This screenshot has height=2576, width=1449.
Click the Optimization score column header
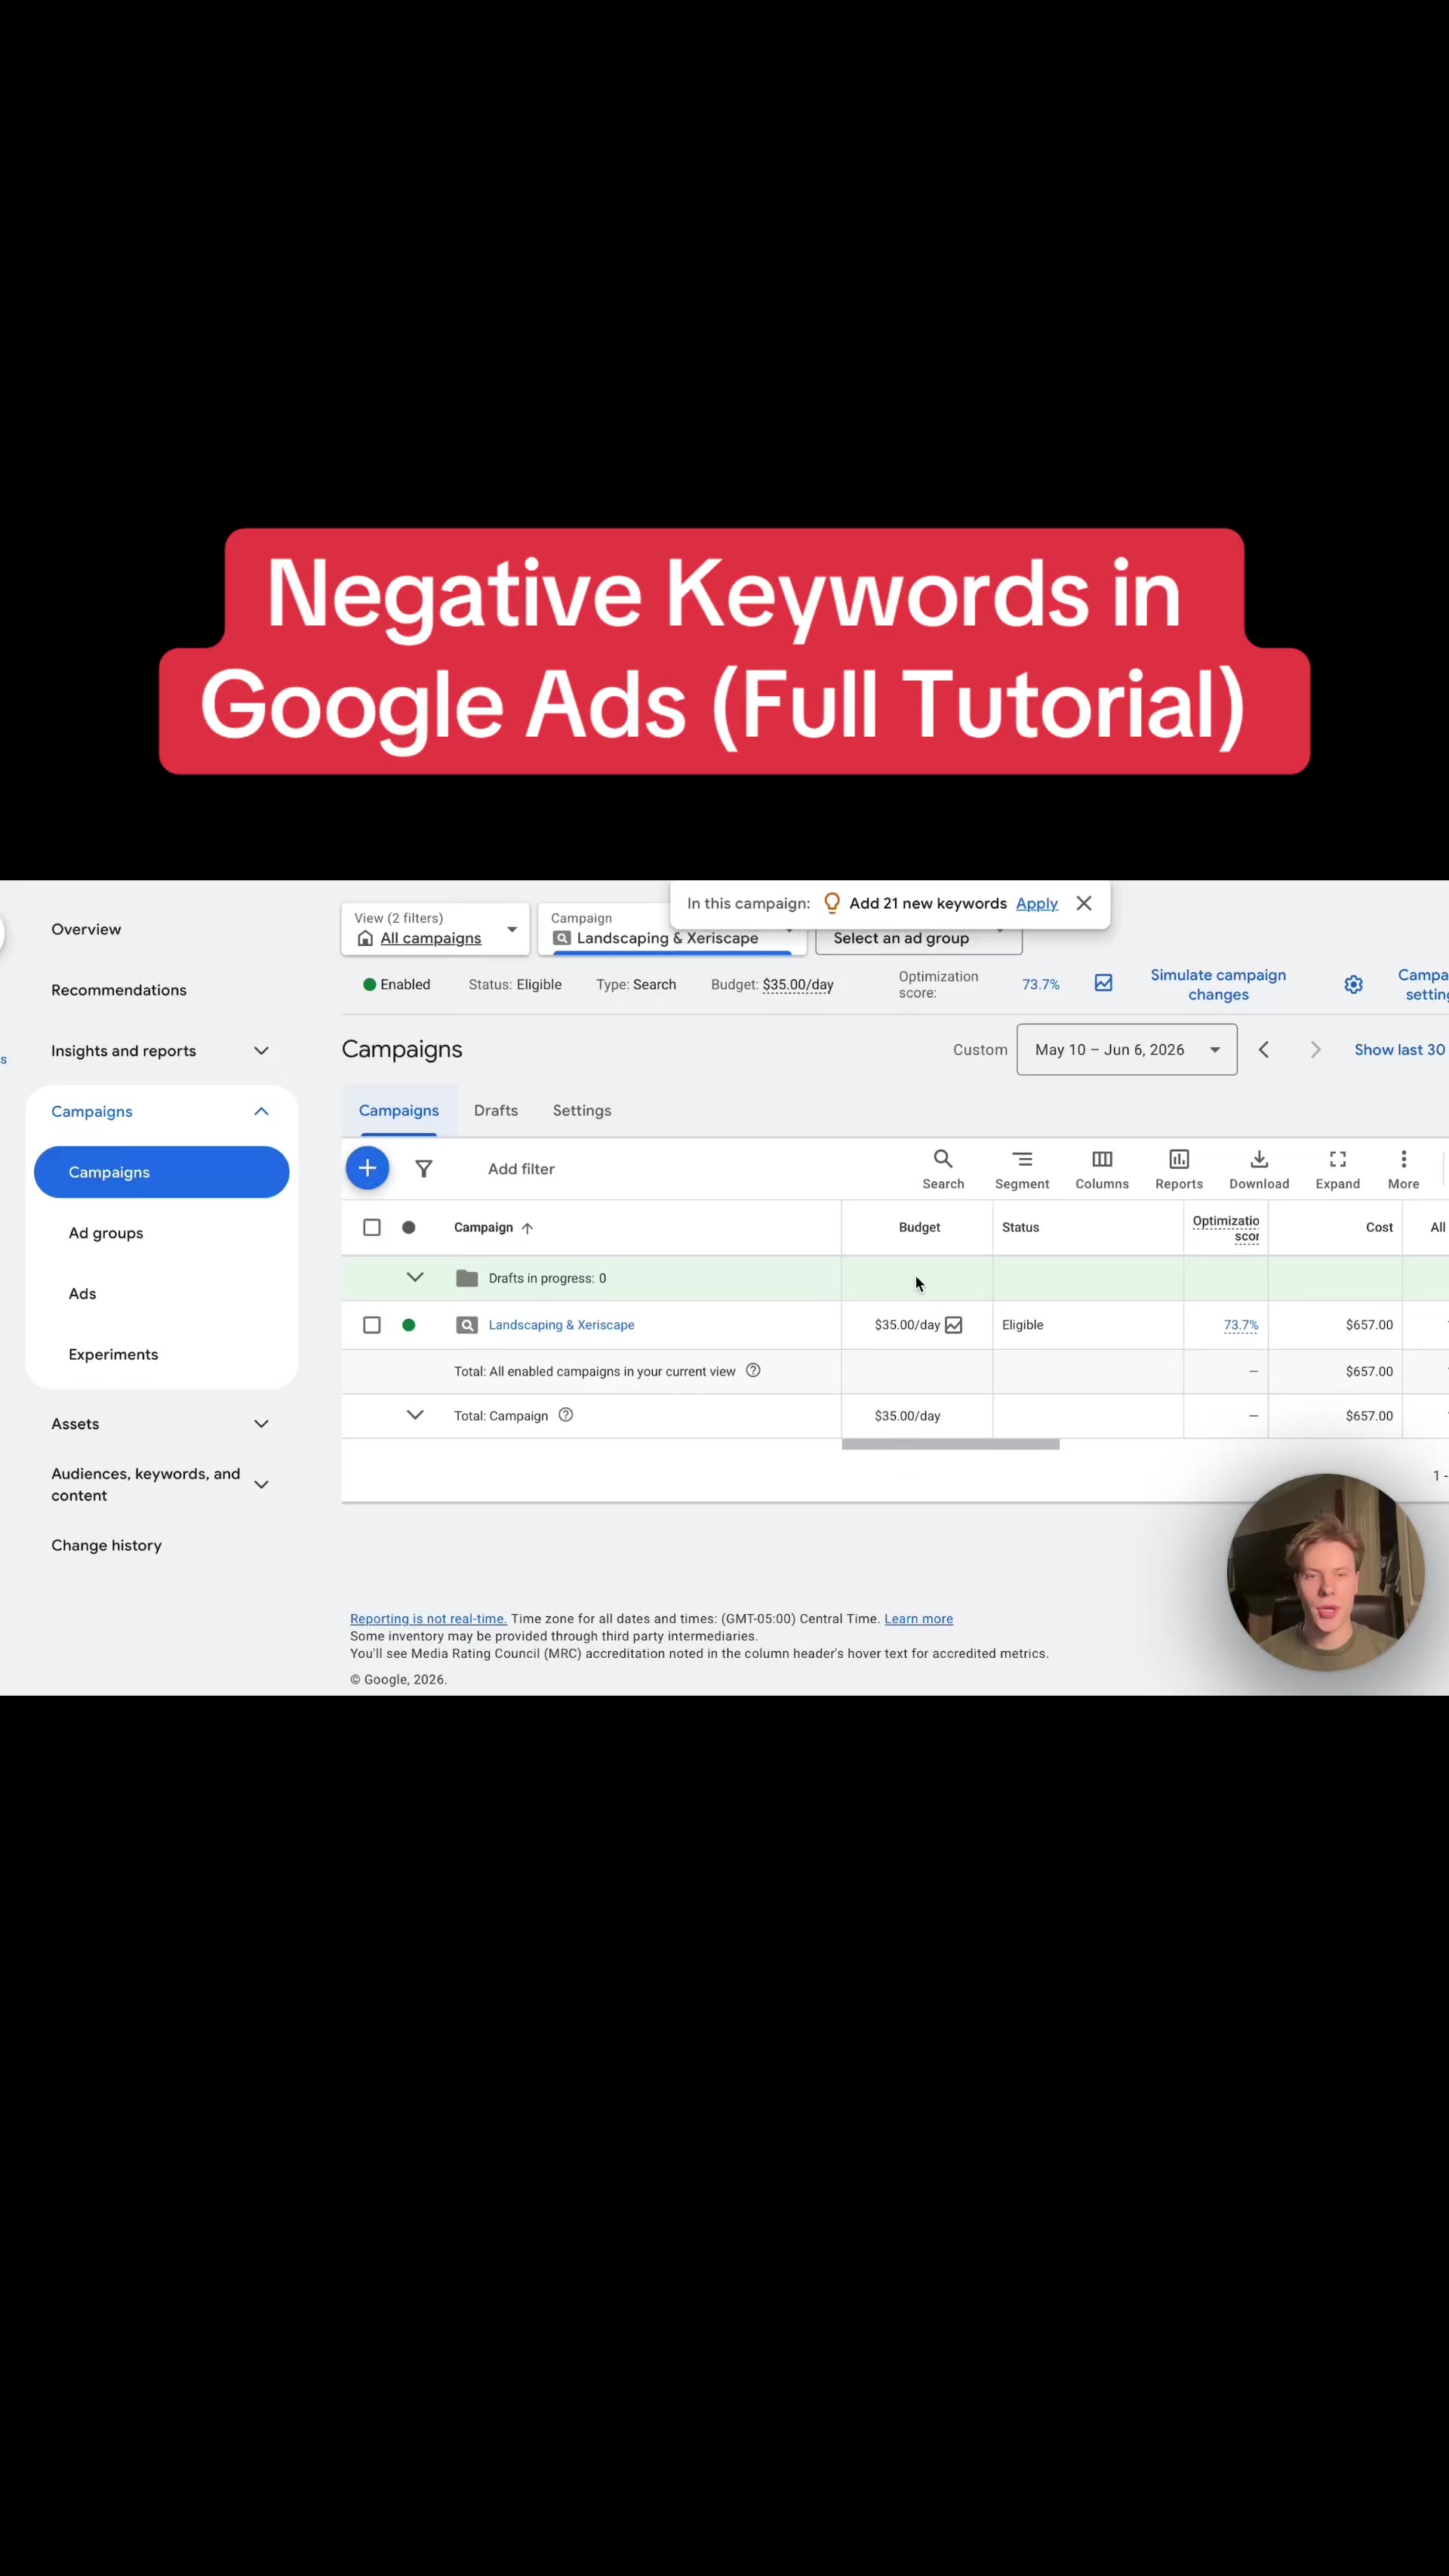(x=1225, y=1228)
